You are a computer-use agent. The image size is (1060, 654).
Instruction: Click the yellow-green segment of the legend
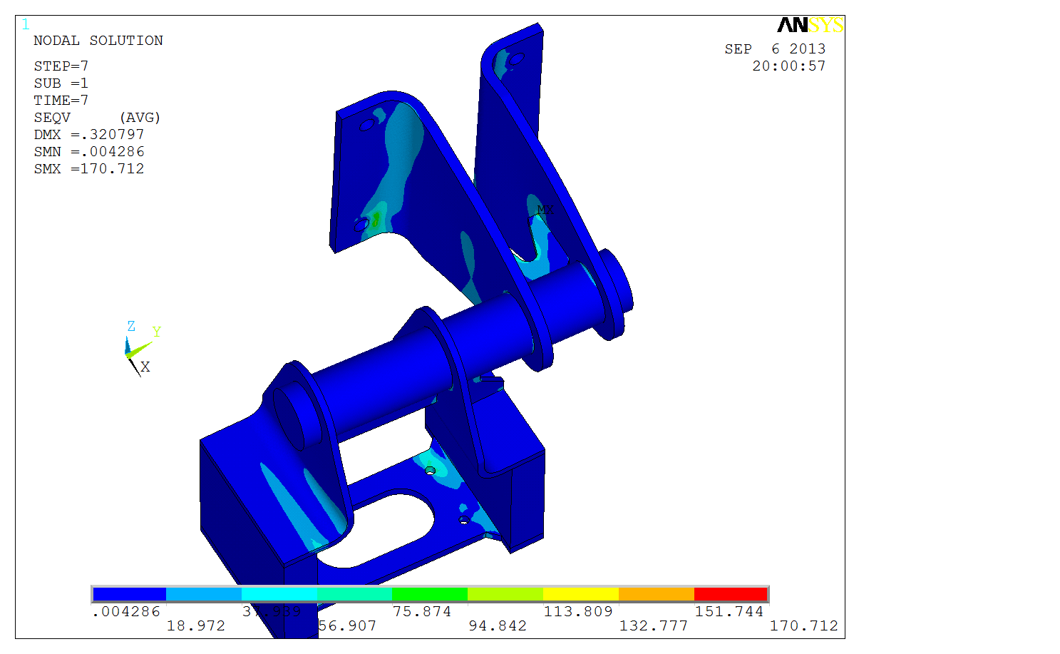505,594
